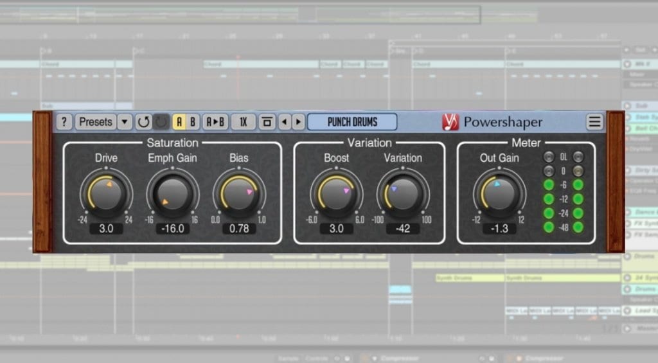Image resolution: width=658 pixels, height=363 pixels.
Task: Toggle the 1X oversampling button
Action: click(244, 122)
